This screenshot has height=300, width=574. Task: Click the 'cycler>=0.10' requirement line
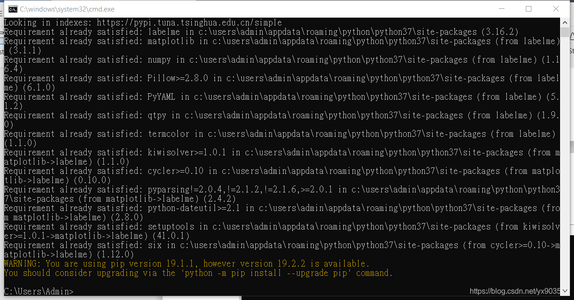pyautogui.click(x=282, y=171)
